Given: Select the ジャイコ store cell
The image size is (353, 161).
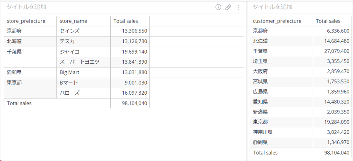Looking at the screenshot, I should (83, 52).
